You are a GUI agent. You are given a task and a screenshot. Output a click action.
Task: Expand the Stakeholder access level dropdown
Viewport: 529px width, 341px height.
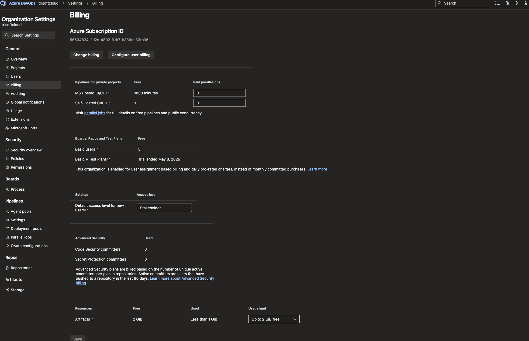(164, 208)
